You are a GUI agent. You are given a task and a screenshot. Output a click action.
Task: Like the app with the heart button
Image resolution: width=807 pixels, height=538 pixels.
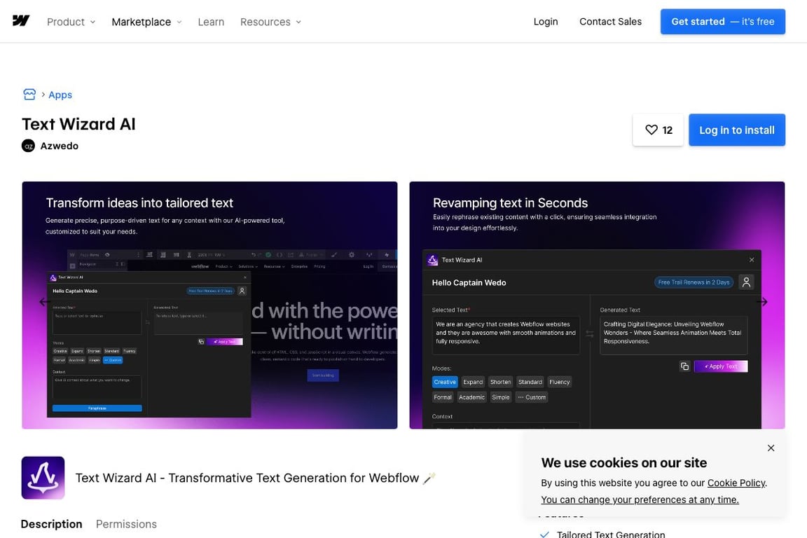point(658,130)
